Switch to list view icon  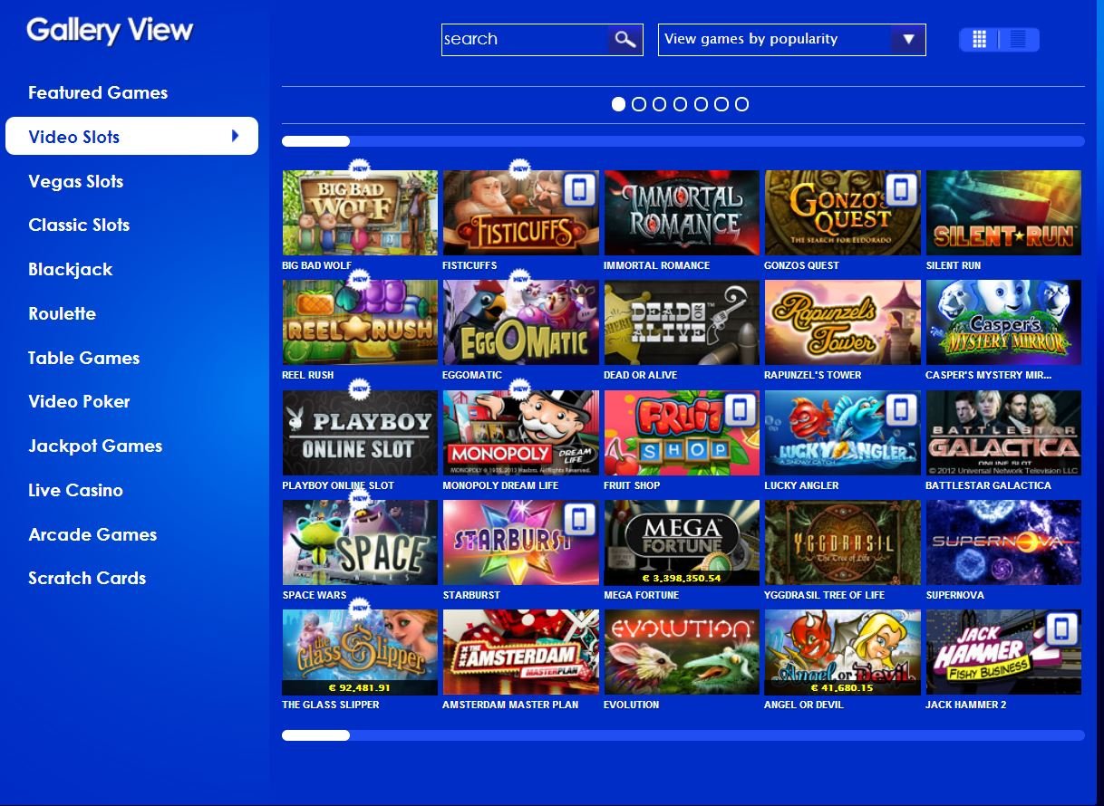click(x=1019, y=39)
